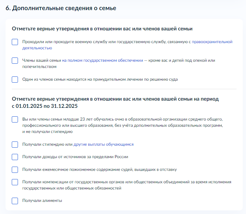Click the label text about compulsory treatment by court
Screen dimensions: 246x214
click(100, 79)
